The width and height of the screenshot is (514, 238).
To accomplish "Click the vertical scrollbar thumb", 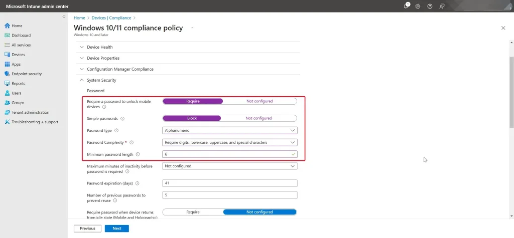I will (x=511, y=92).
